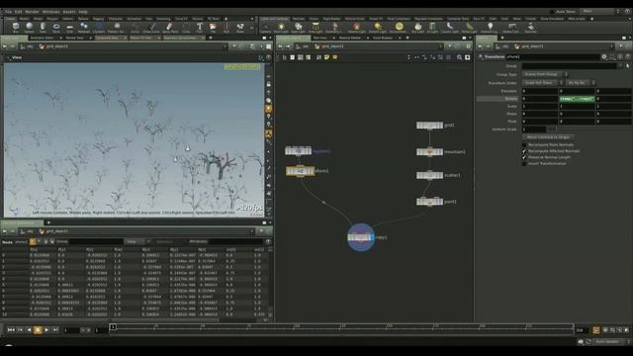This screenshot has width=633, height=356.
Task: Click the Group input field
Action: click(x=570, y=66)
